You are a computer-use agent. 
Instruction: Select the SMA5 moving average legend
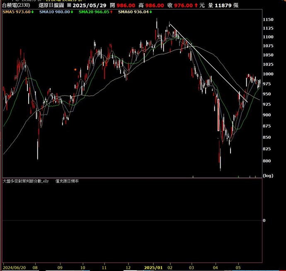(17, 12)
